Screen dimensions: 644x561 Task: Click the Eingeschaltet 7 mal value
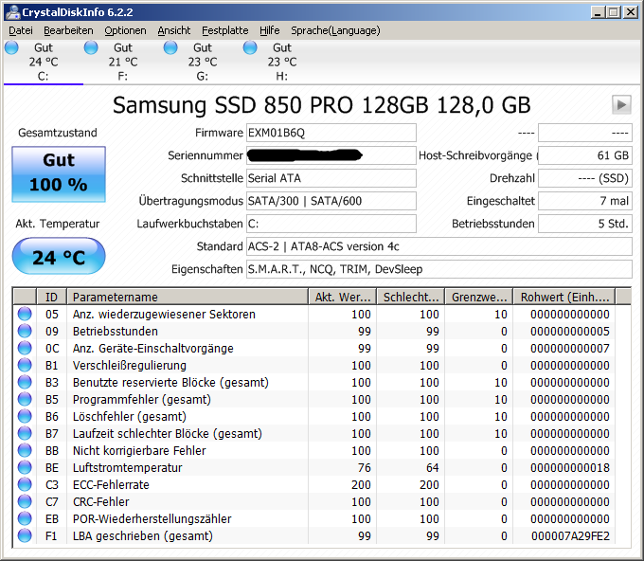pyautogui.click(x=585, y=201)
